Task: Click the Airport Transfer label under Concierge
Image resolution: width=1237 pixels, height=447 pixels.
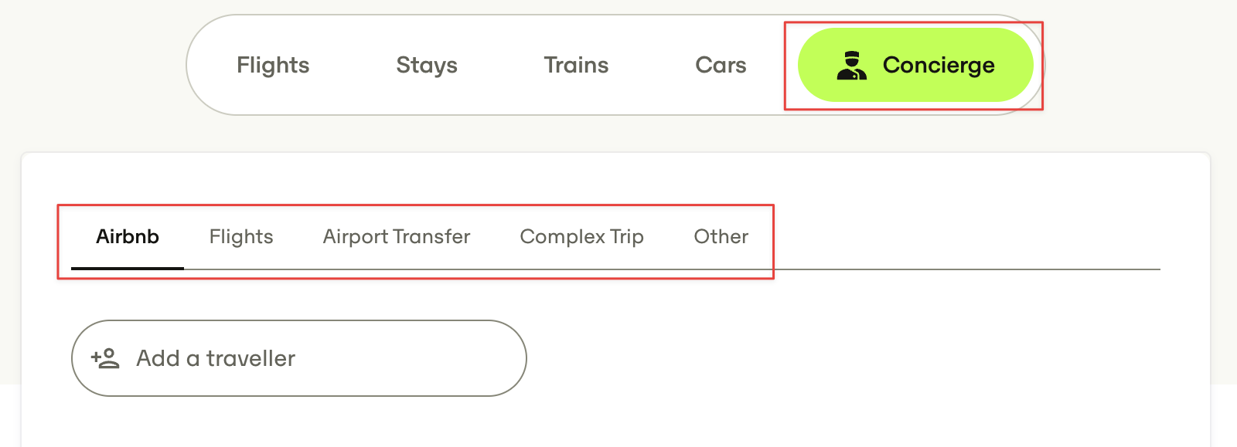Action: coord(397,236)
